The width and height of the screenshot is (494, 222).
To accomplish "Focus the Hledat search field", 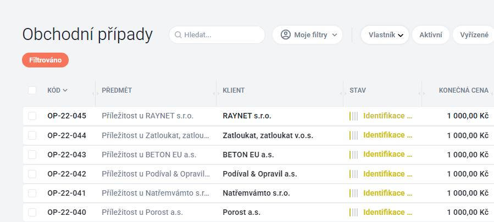I will 217,35.
